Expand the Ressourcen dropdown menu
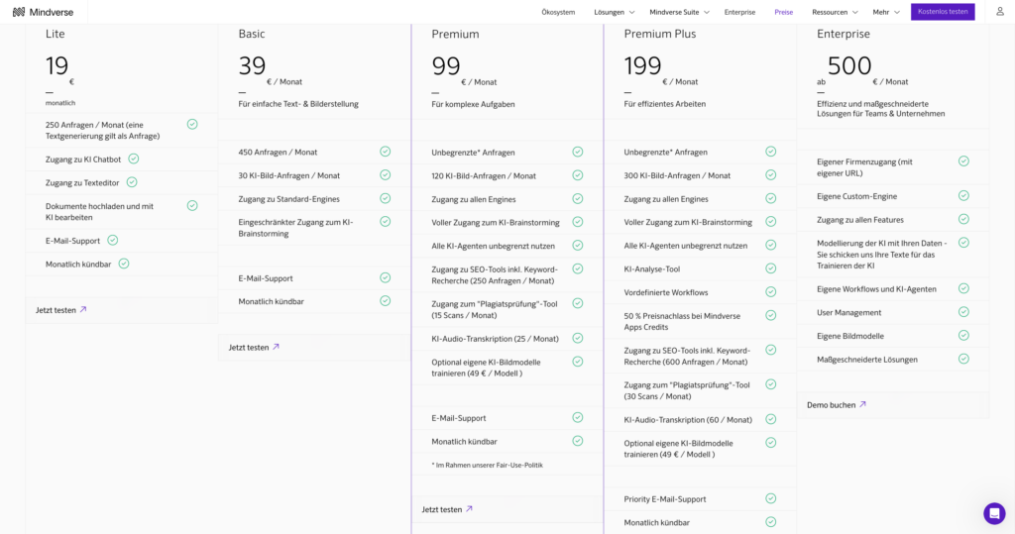Image resolution: width=1015 pixels, height=534 pixels. click(835, 12)
